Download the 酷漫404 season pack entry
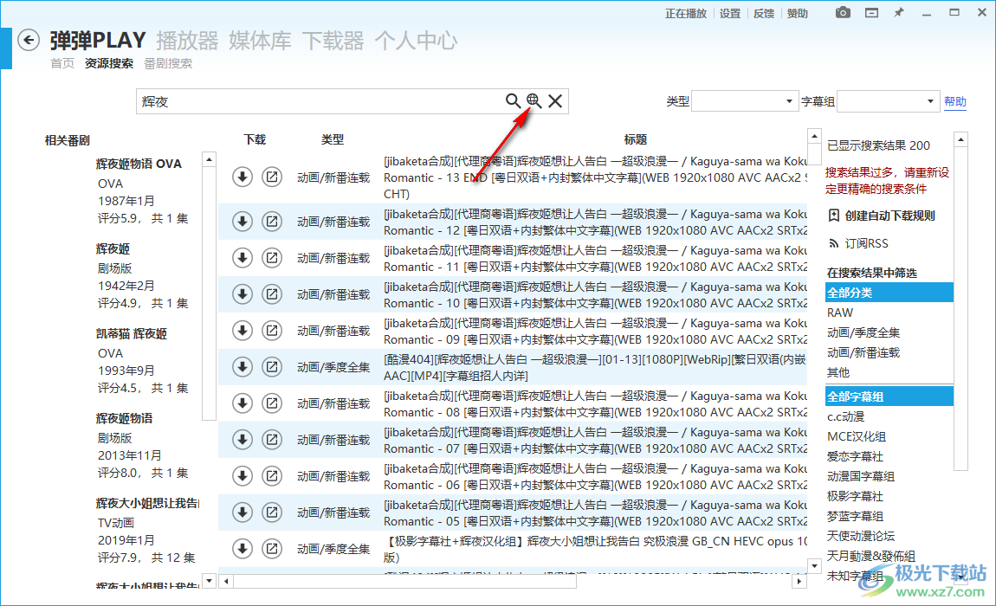The height and width of the screenshot is (606, 996). pyautogui.click(x=242, y=367)
